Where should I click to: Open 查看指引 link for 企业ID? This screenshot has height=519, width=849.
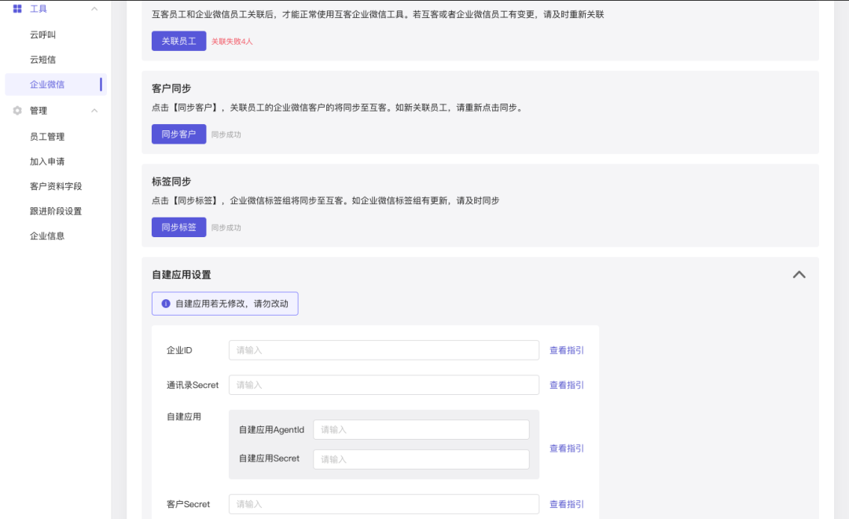566,350
